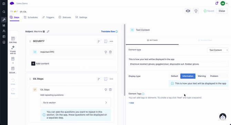This screenshot has width=231, height=125.
Task: Preview the flow with eye icon
Action: tap(188, 11)
